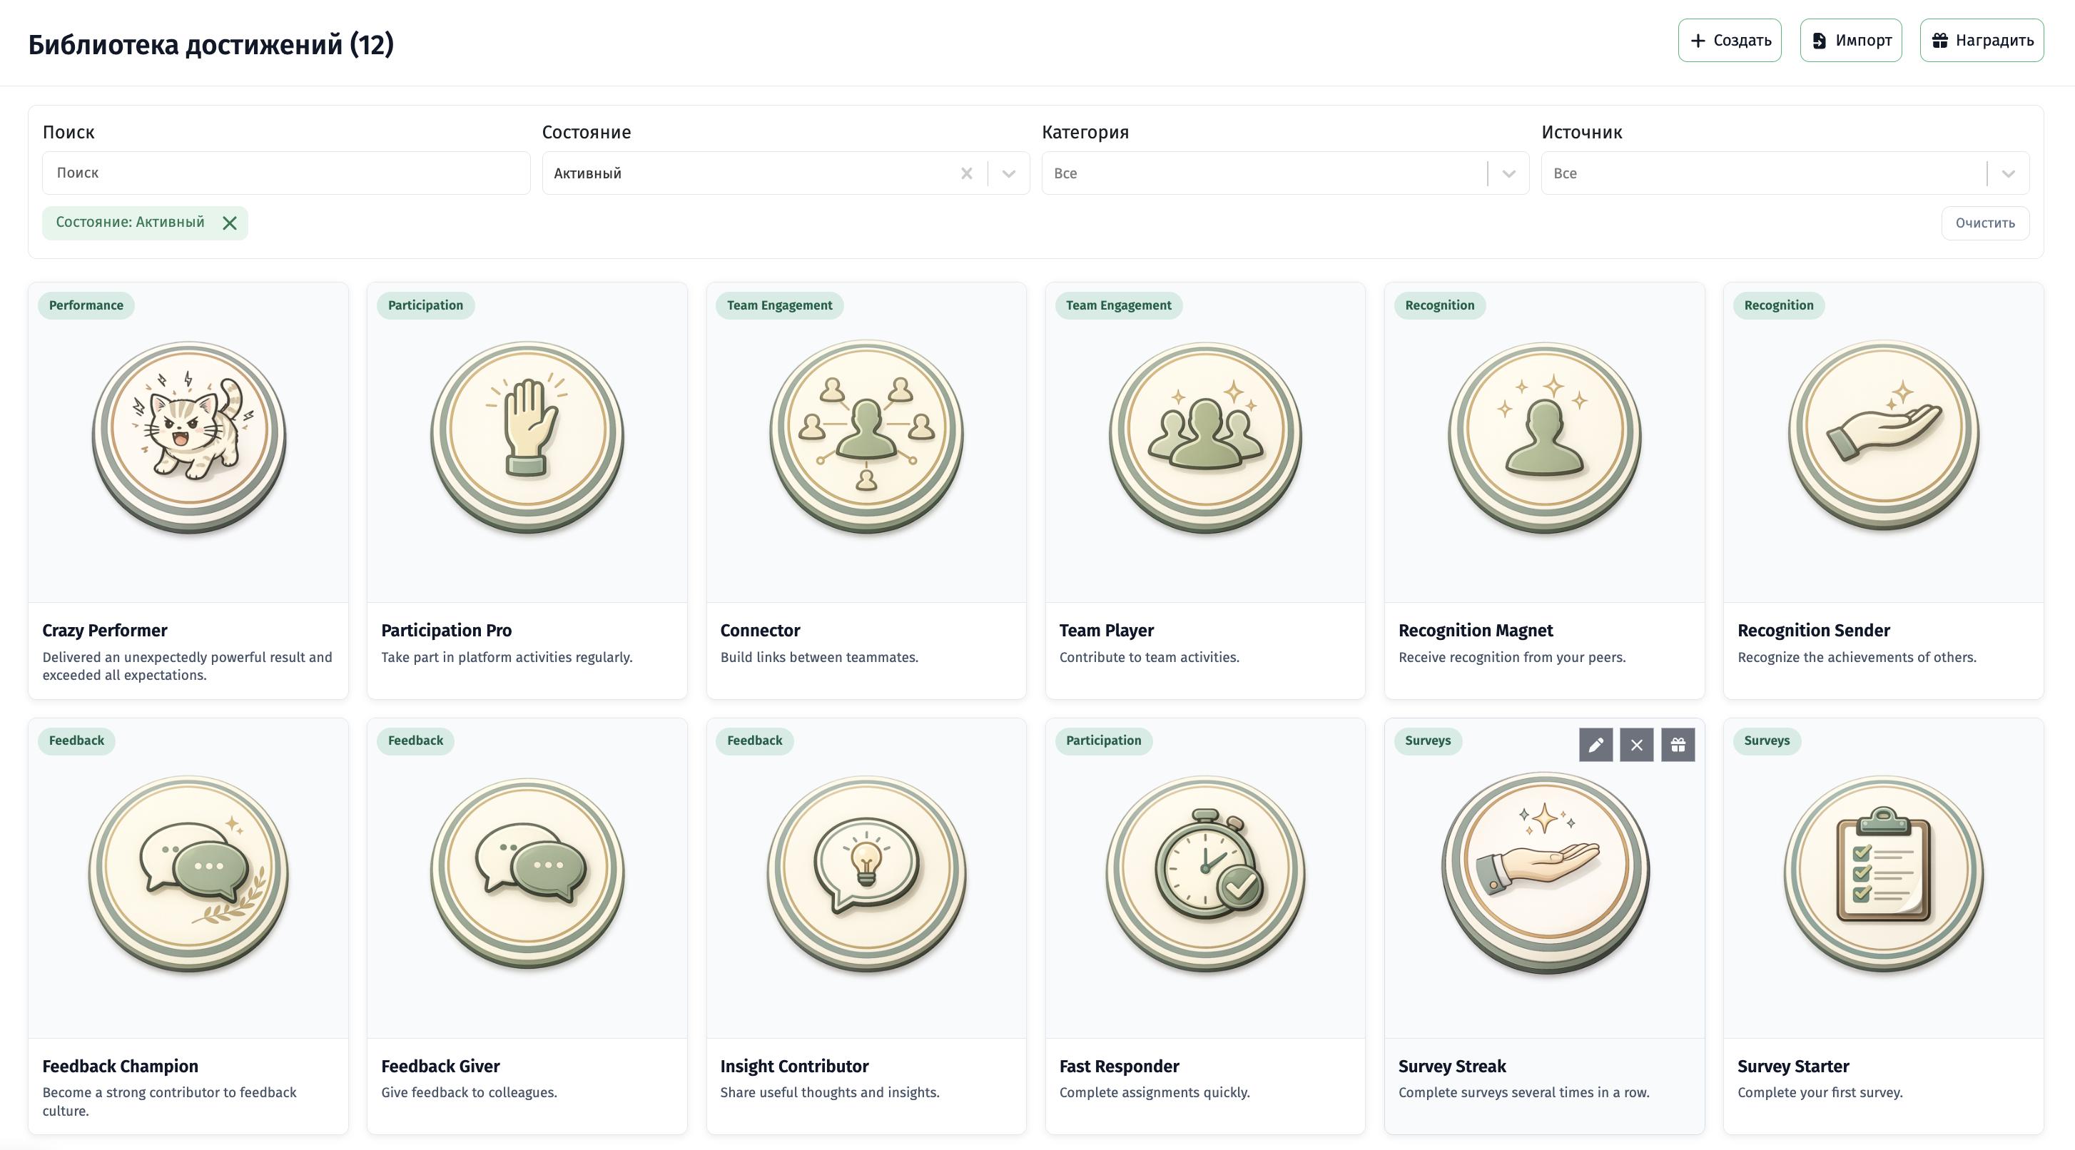The image size is (2075, 1150).
Task: Click the Наградить button
Action: coord(1982,40)
